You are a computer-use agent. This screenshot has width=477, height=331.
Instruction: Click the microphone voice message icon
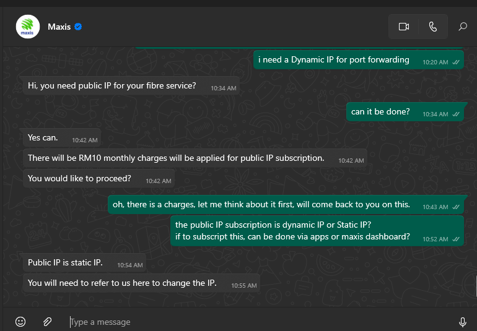[x=462, y=322]
